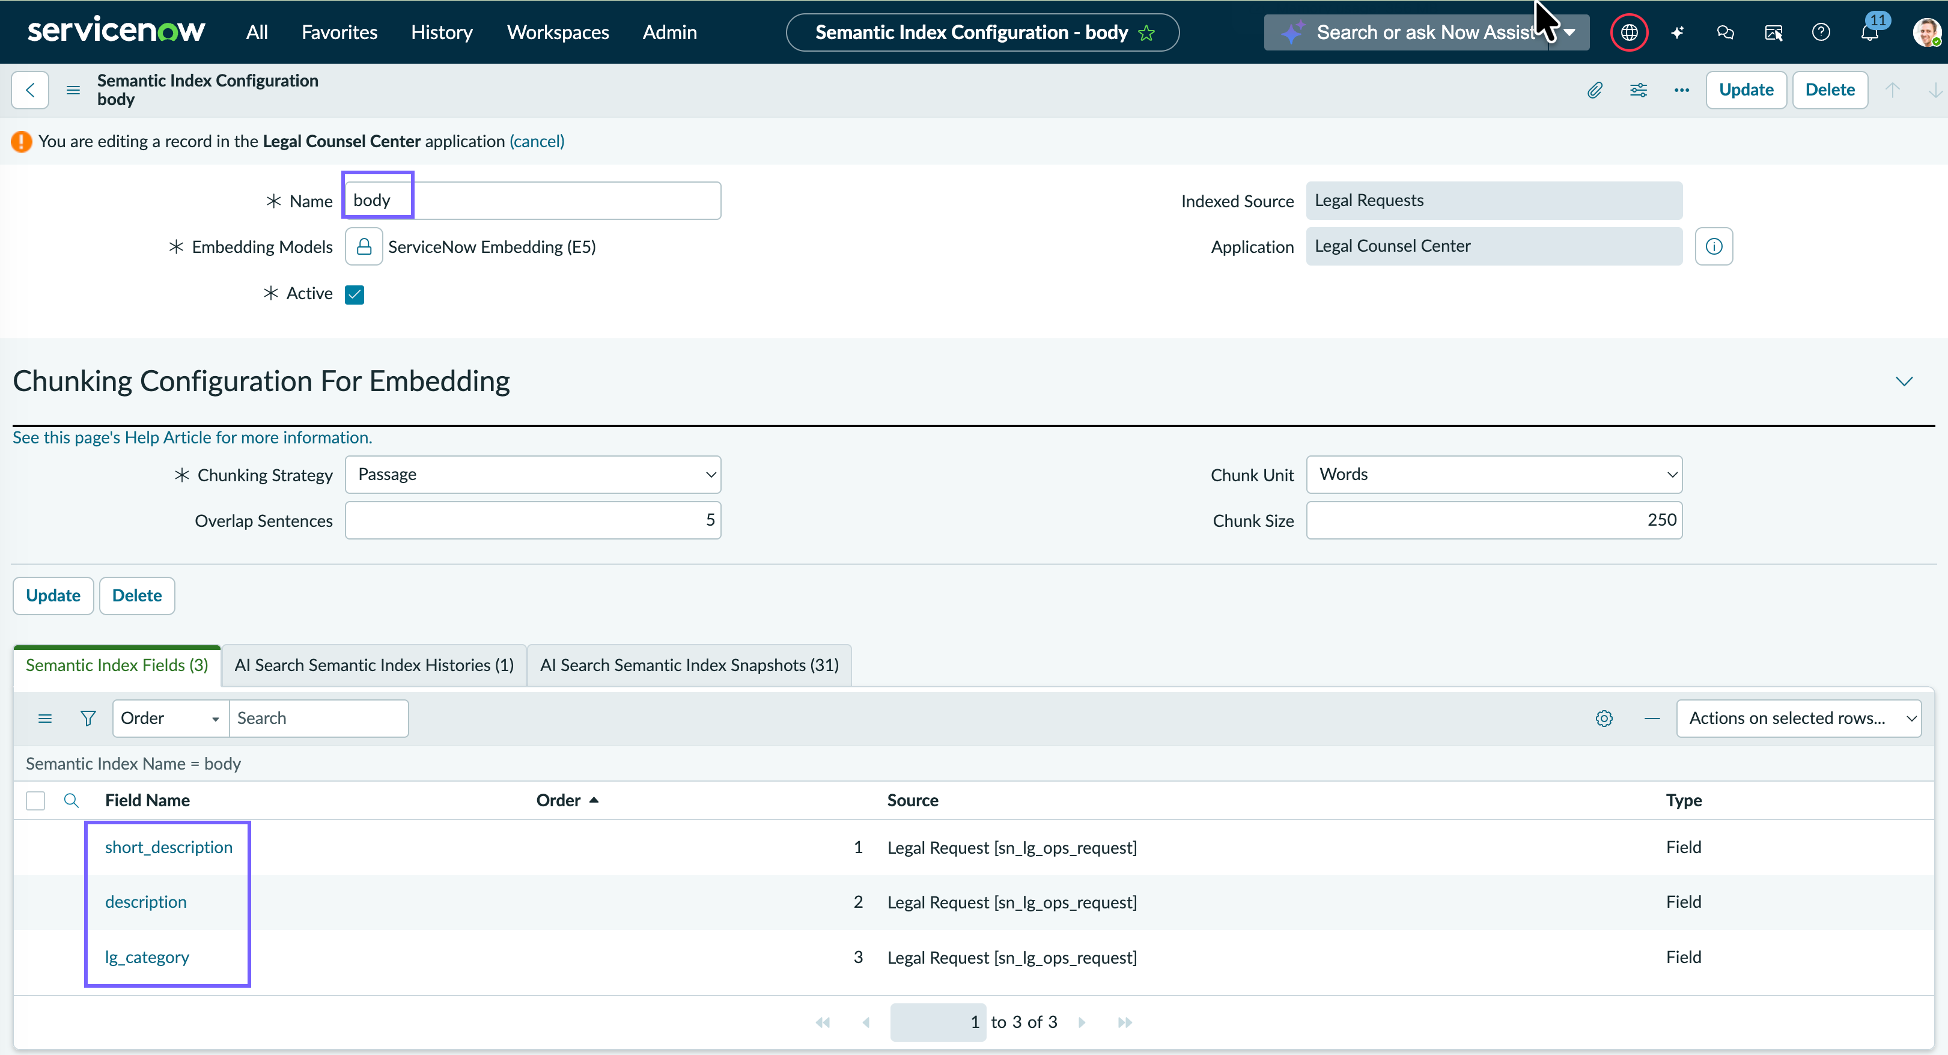Viewport: 1948px width, 1055px height.
Task: Expand the Now Assist search dropdown arrow
Action: coord(1569,32)
